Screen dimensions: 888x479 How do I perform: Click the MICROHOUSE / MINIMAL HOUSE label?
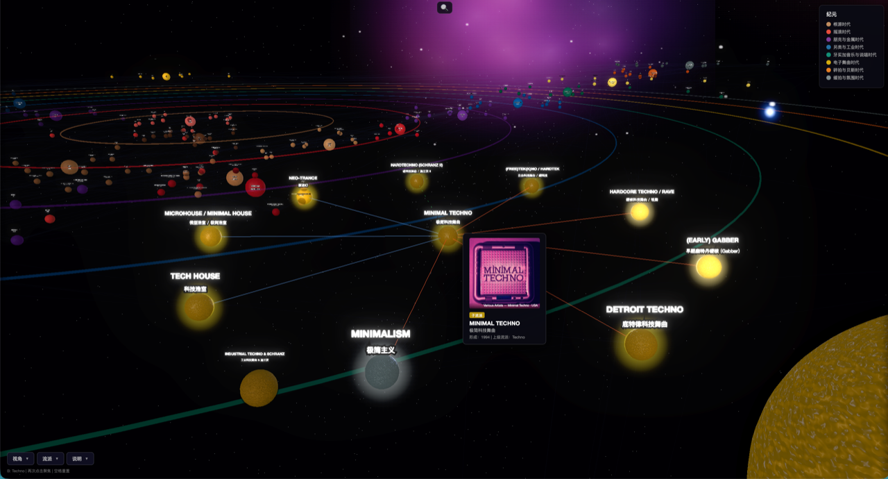point(208,214)
